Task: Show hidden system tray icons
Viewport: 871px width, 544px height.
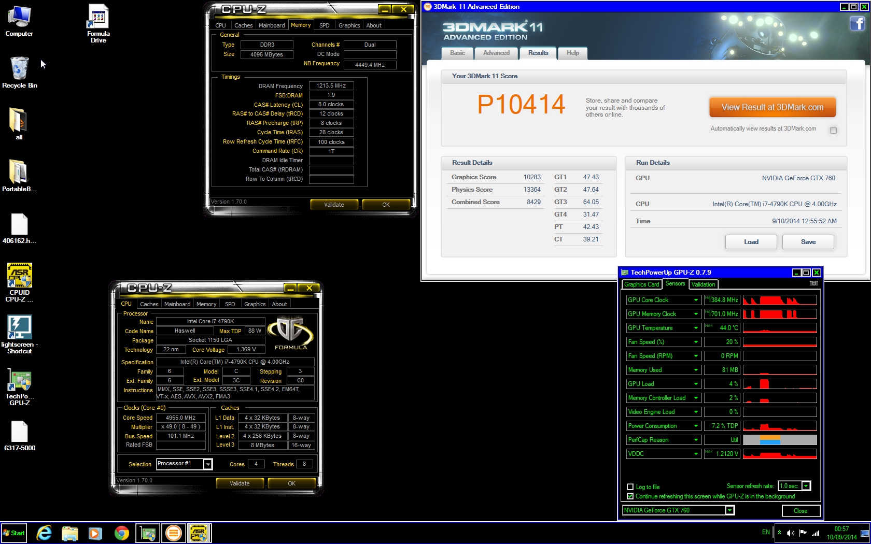Action: pos(779,533)
